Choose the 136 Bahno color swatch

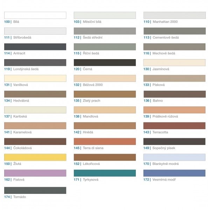174,94
